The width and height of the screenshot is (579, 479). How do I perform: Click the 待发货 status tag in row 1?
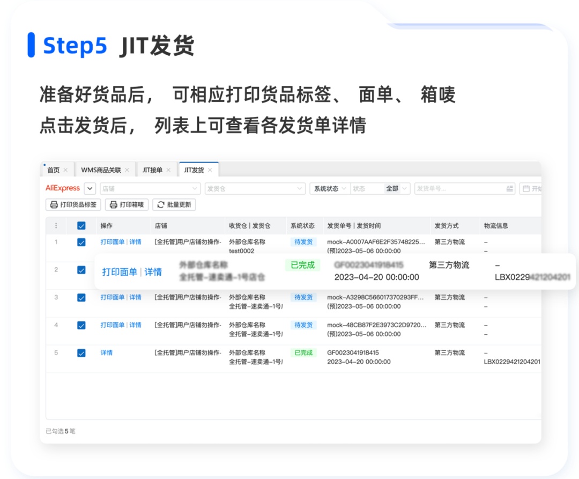coord(303,242)
